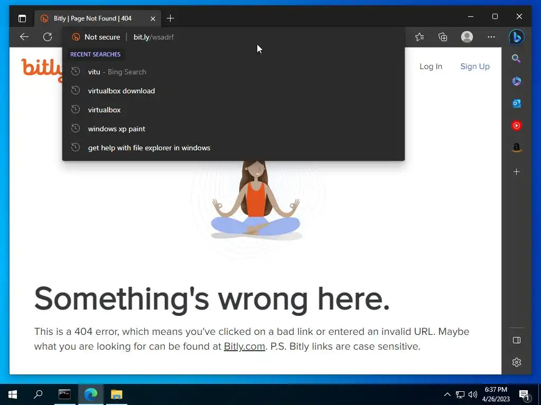The width and height of the screenshot is (541, 405).
Task: Open the volume speaker tray icon
Action: tap(473, 394)
